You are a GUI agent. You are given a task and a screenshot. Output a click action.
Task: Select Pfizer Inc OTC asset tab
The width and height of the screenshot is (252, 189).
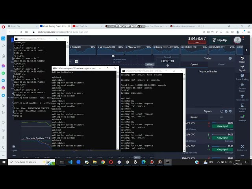138,50
